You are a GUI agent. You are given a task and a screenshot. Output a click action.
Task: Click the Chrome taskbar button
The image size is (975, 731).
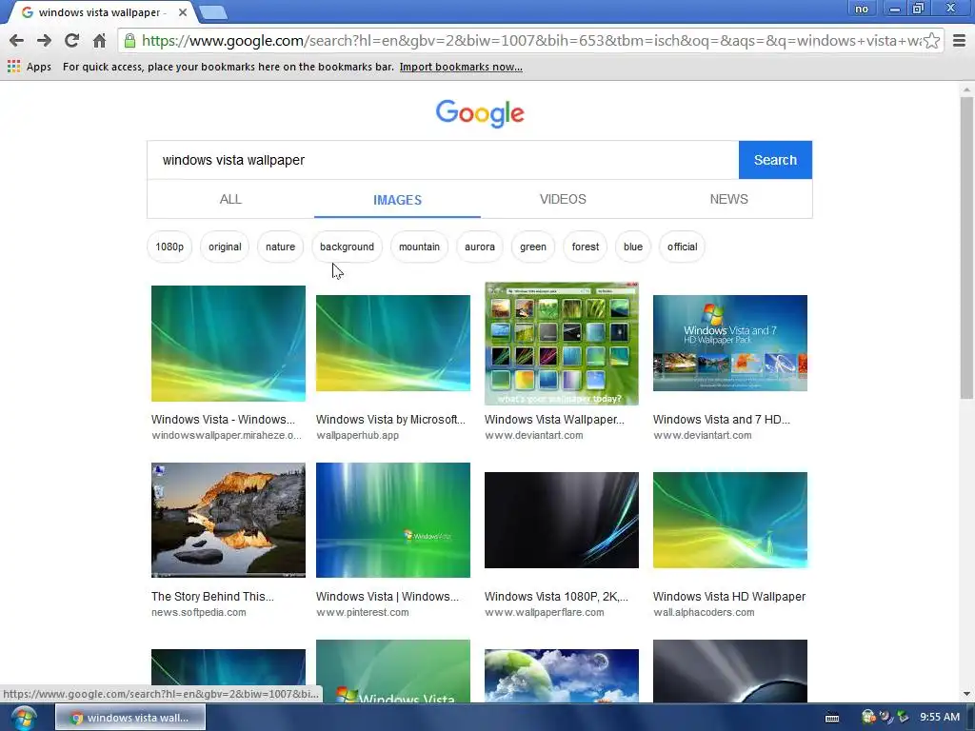click(x=130, y=718)
